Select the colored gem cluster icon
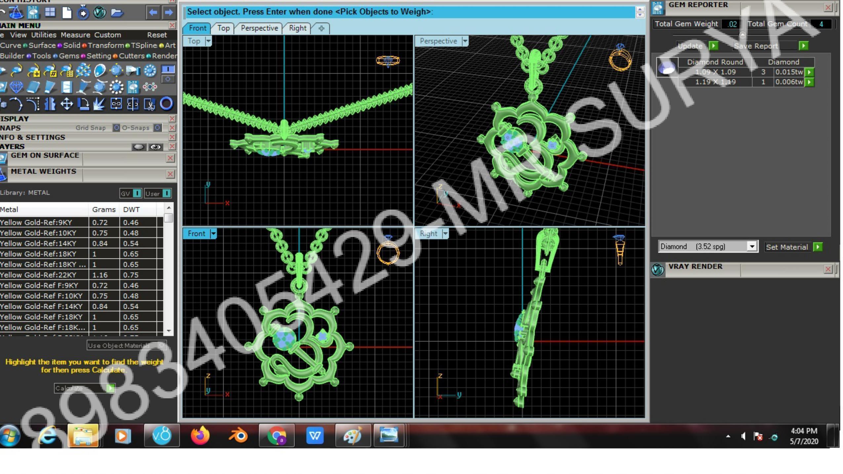Image resolution: width=843 pixels, height=474 pixels. [x=150, y=87]
